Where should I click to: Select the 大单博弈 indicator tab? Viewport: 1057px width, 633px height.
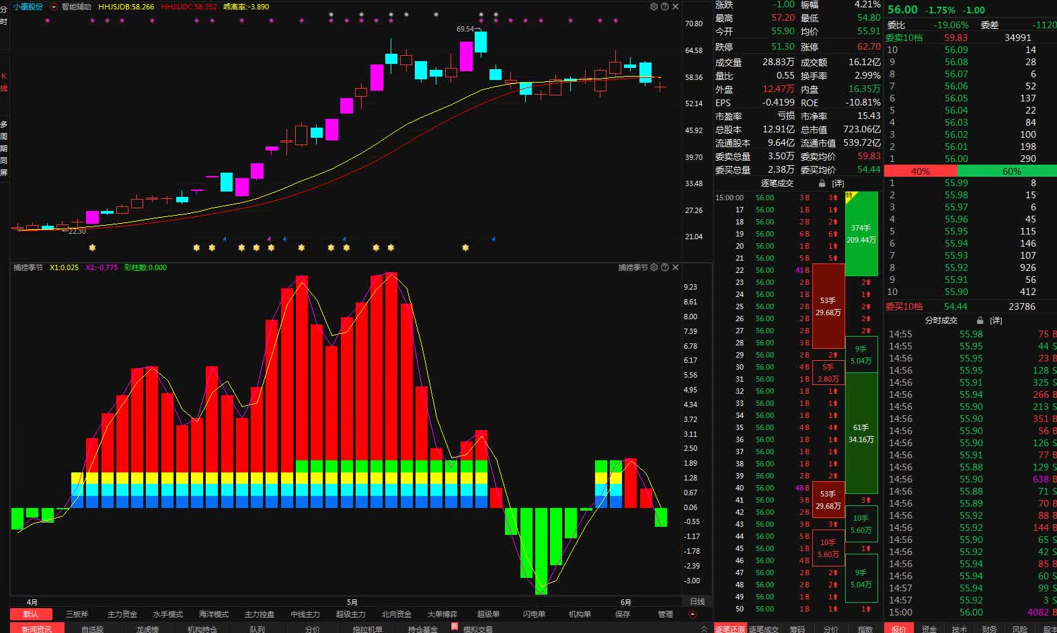point(442,614)
